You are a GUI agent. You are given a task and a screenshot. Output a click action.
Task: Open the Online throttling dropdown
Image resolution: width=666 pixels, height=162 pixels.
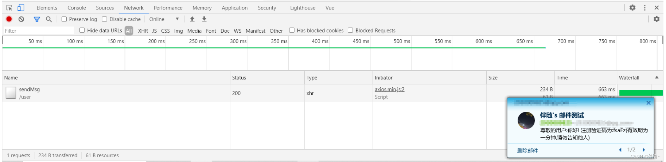coord(164,19)
